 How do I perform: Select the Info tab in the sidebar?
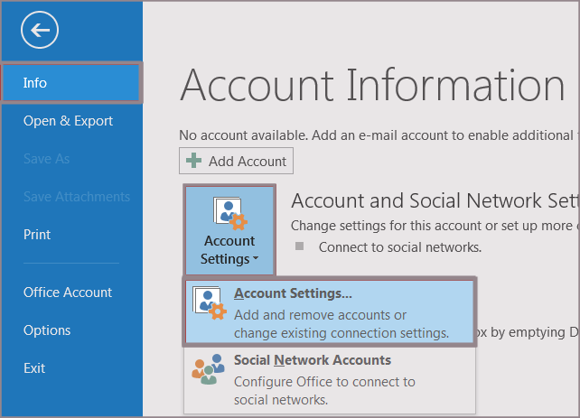coord(70,83)
